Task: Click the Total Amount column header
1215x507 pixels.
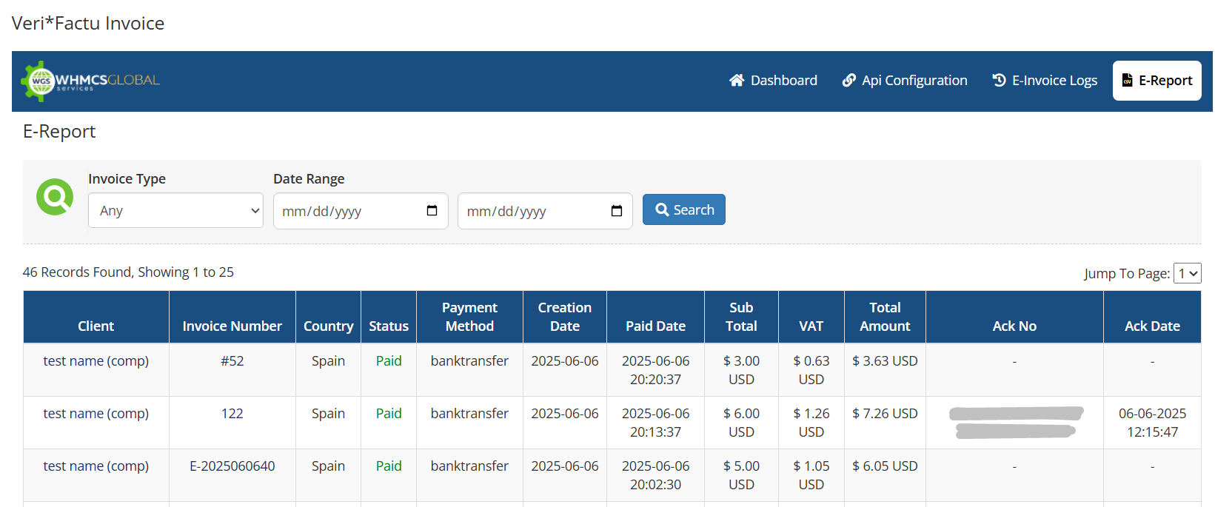Action: (x=885, y=317)
